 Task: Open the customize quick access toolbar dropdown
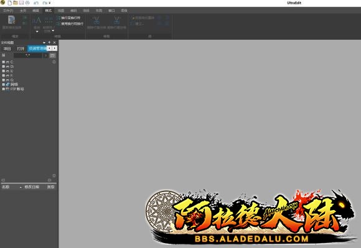[50, 3]
